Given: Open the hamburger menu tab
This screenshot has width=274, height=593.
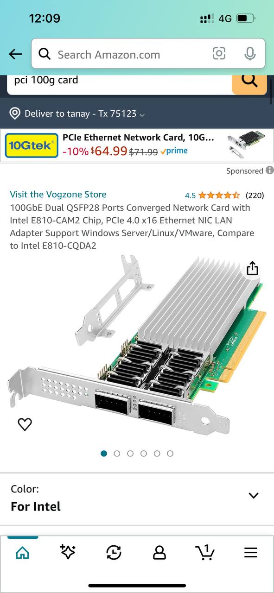Looking at the screenshot, I should point(251,552).
